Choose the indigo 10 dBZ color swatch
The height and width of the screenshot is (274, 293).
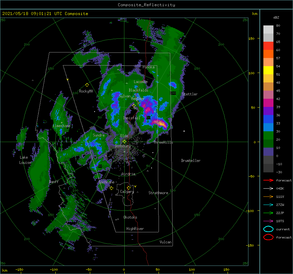coord(268,152)
